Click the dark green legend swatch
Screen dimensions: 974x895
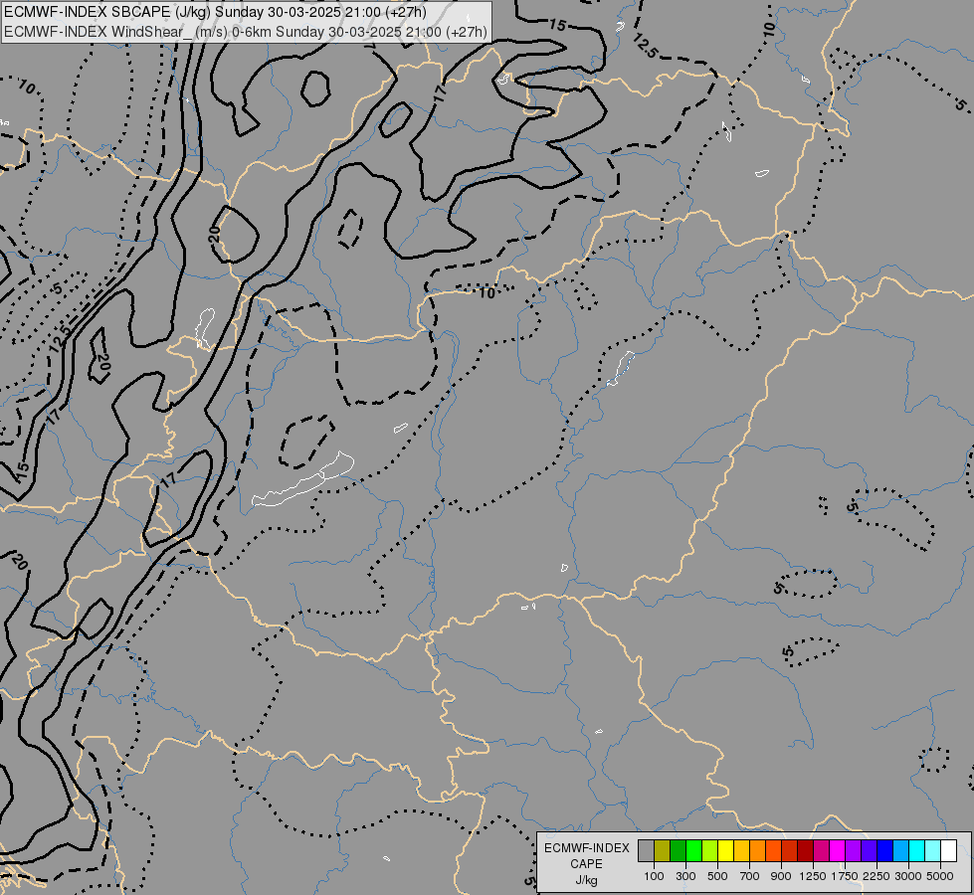click(678, 851)
